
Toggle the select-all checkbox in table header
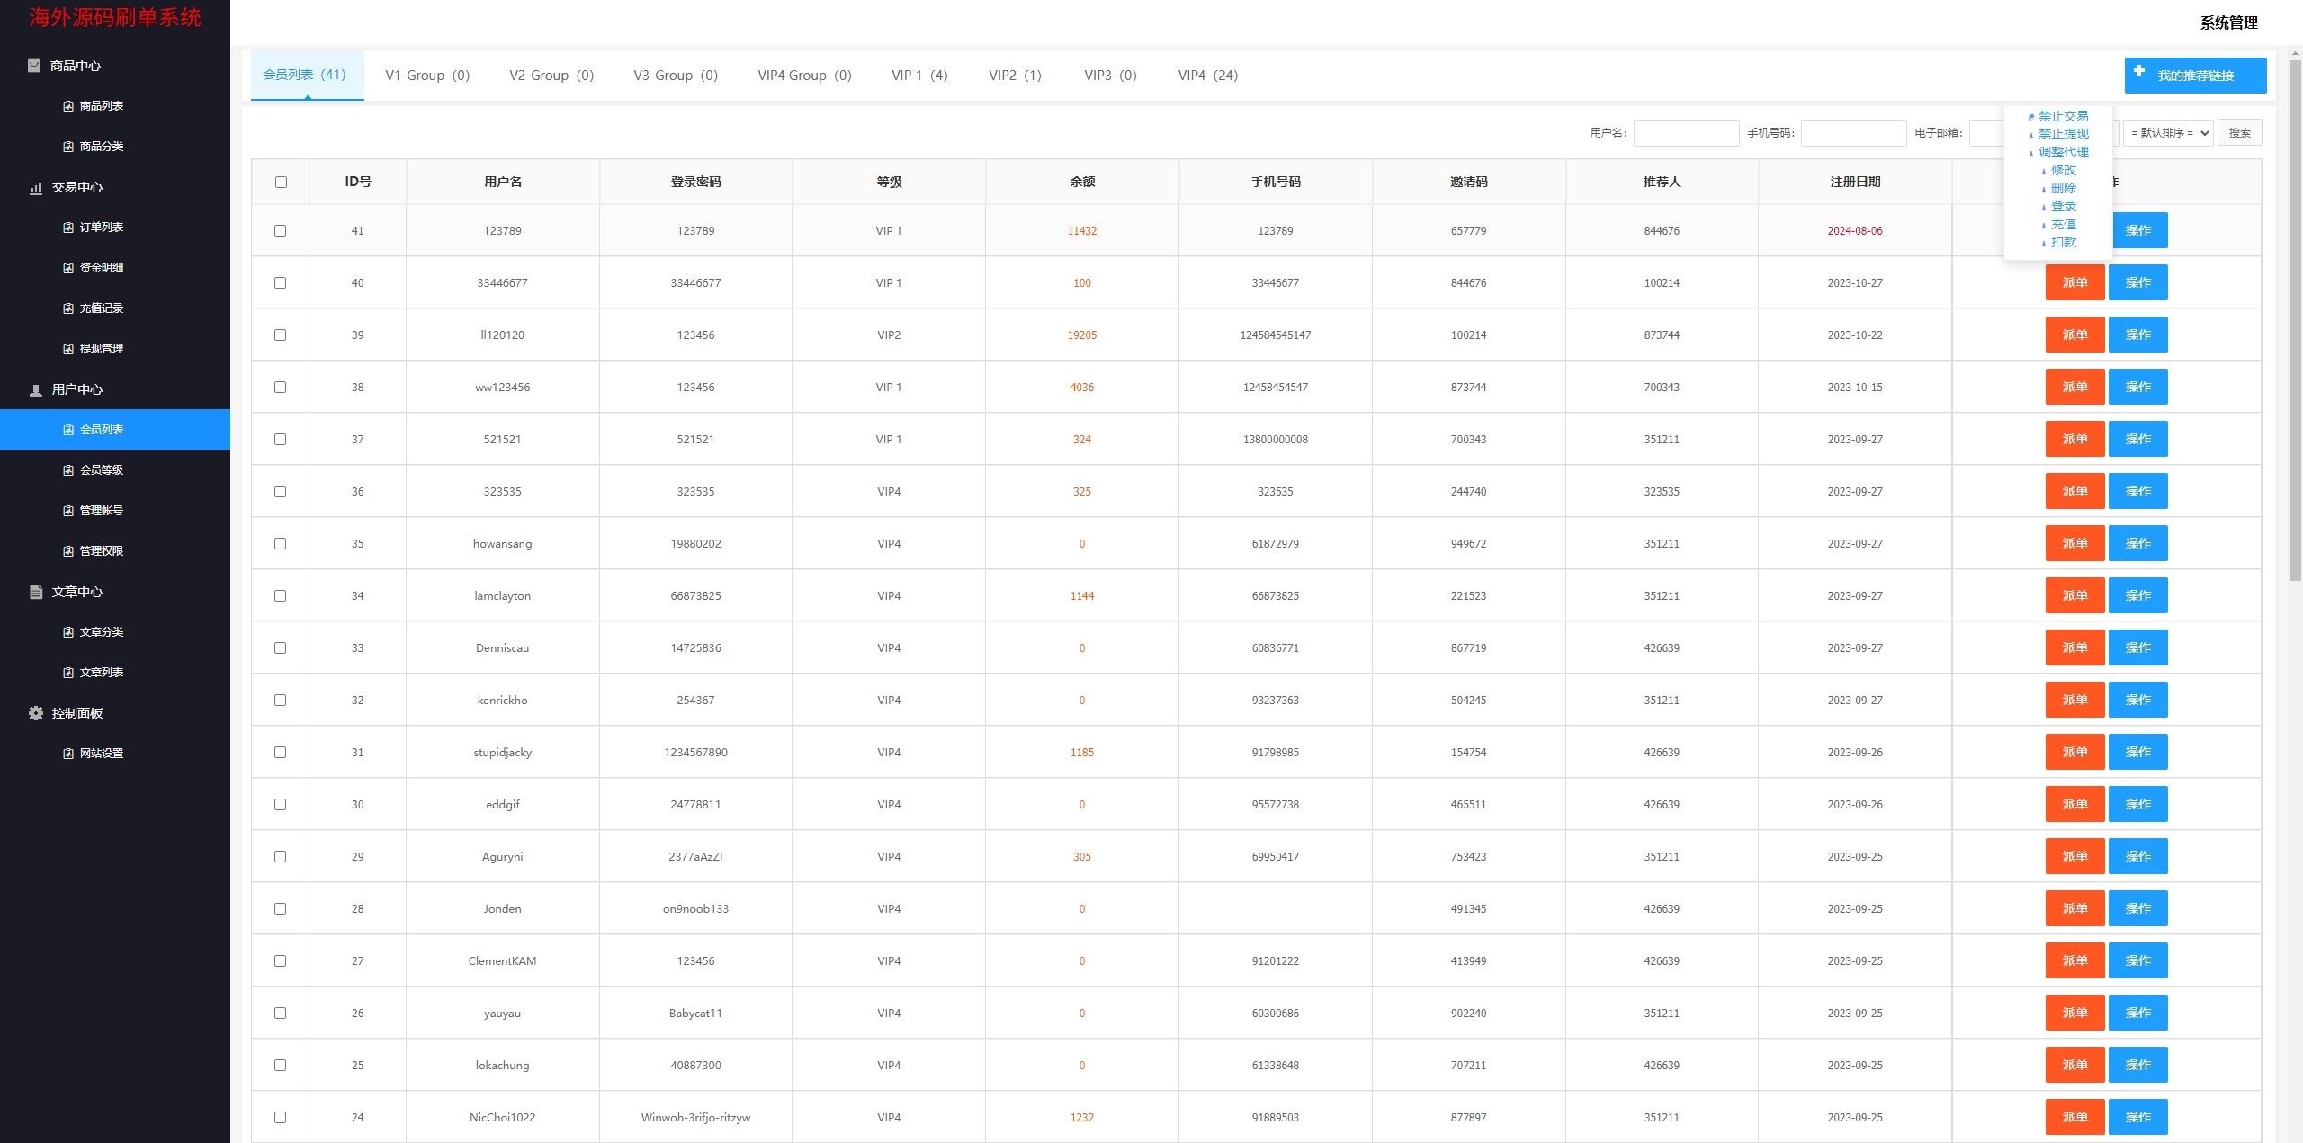281,182
